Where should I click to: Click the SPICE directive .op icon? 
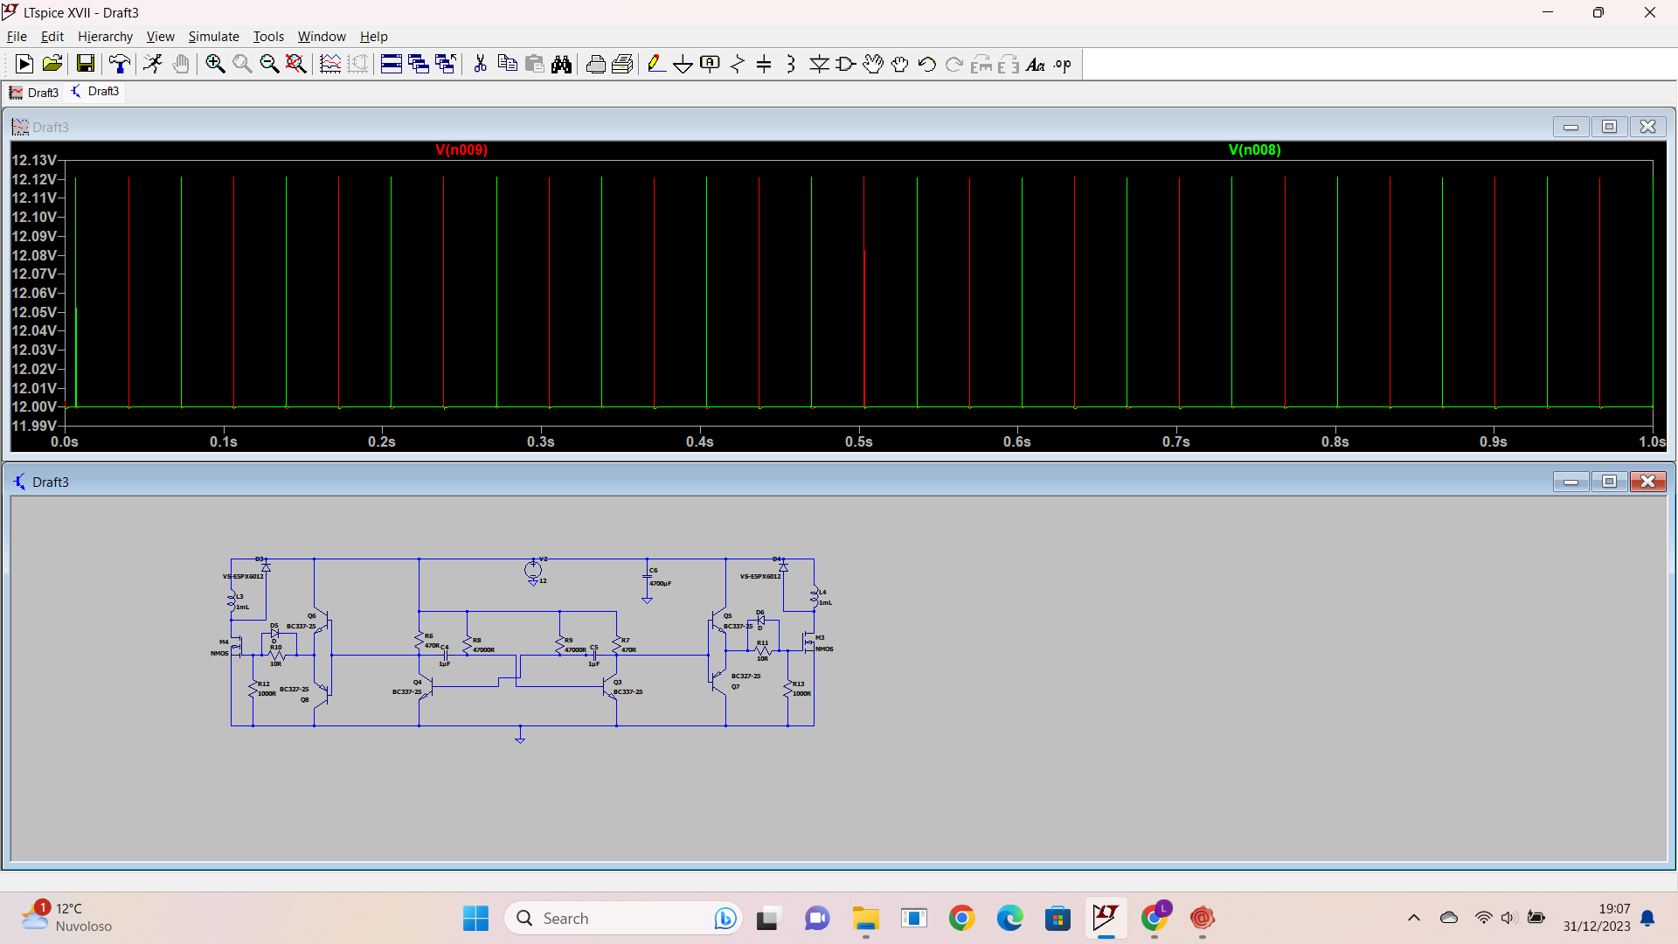click(x=1063, y=64)
